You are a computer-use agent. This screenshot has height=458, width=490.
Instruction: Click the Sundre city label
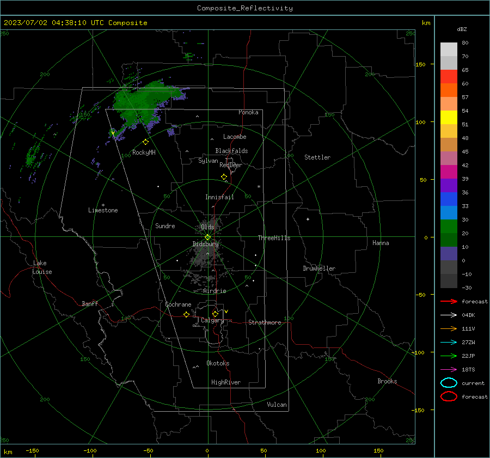click(165, 225)
